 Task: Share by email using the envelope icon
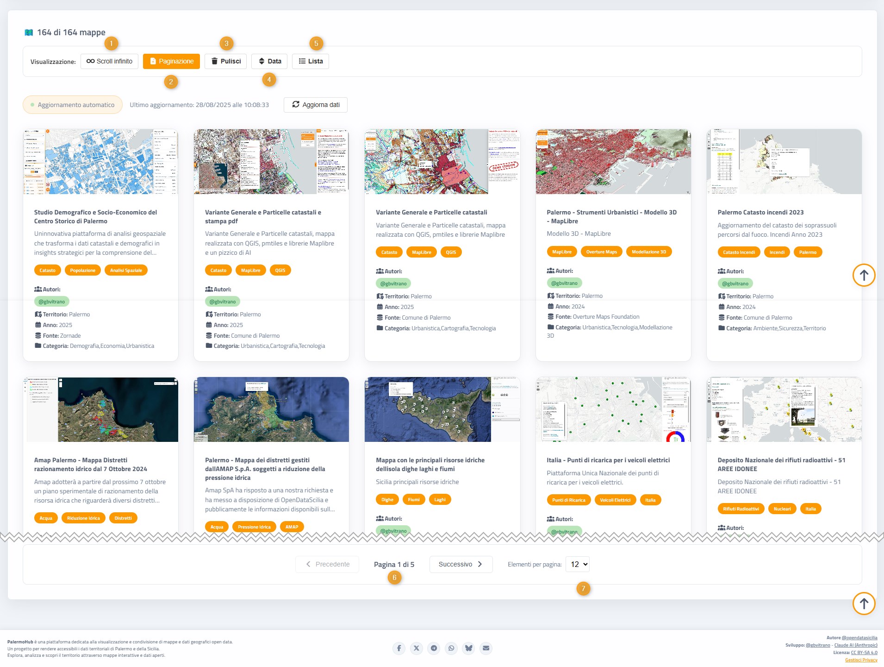[x=486, y=648]
